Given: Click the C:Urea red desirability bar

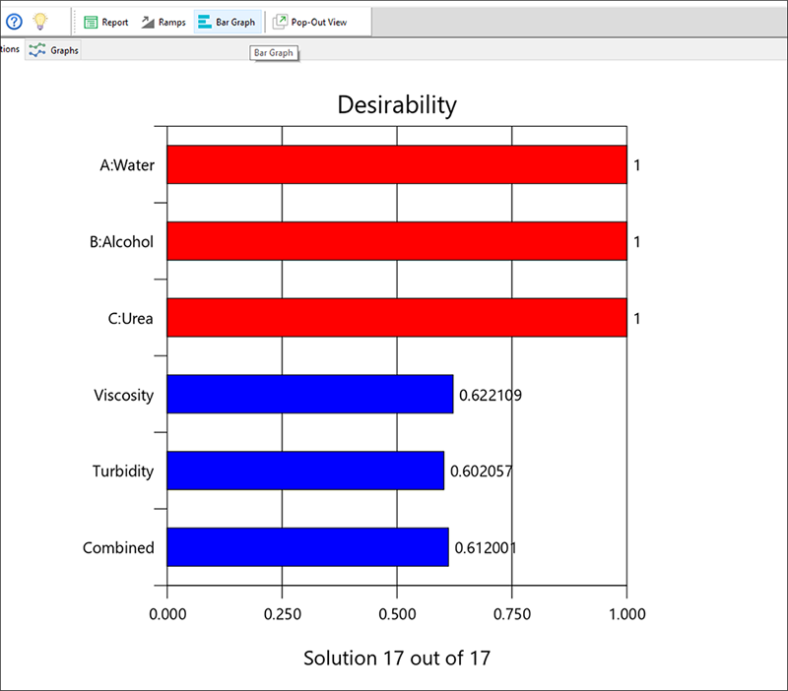Looking at the screenshot, I should click(397, 318).
